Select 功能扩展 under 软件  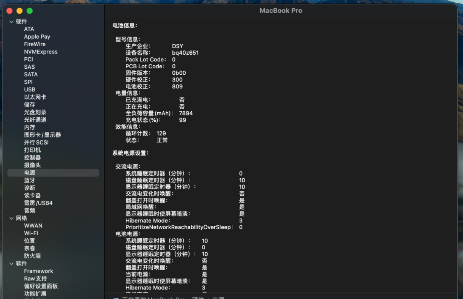click(x=35, y=294)
